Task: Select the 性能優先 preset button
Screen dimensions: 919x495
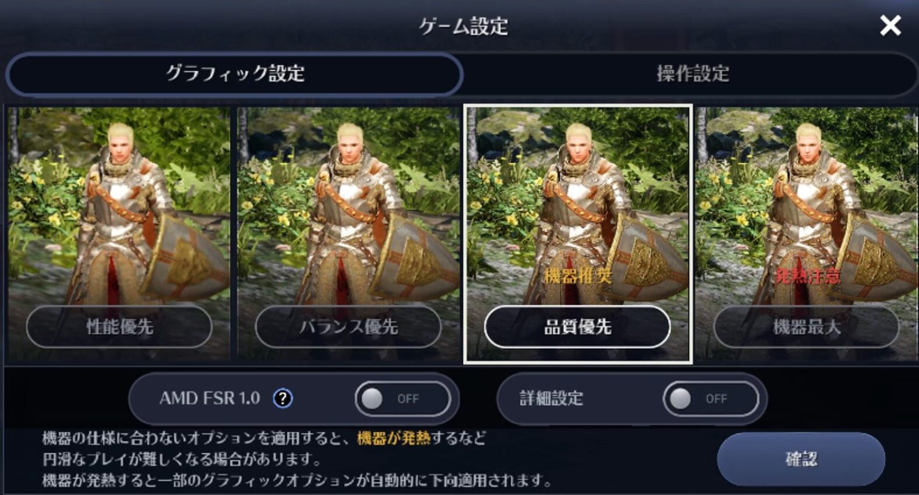Action: pyautogui.click(x=119, y=327)
